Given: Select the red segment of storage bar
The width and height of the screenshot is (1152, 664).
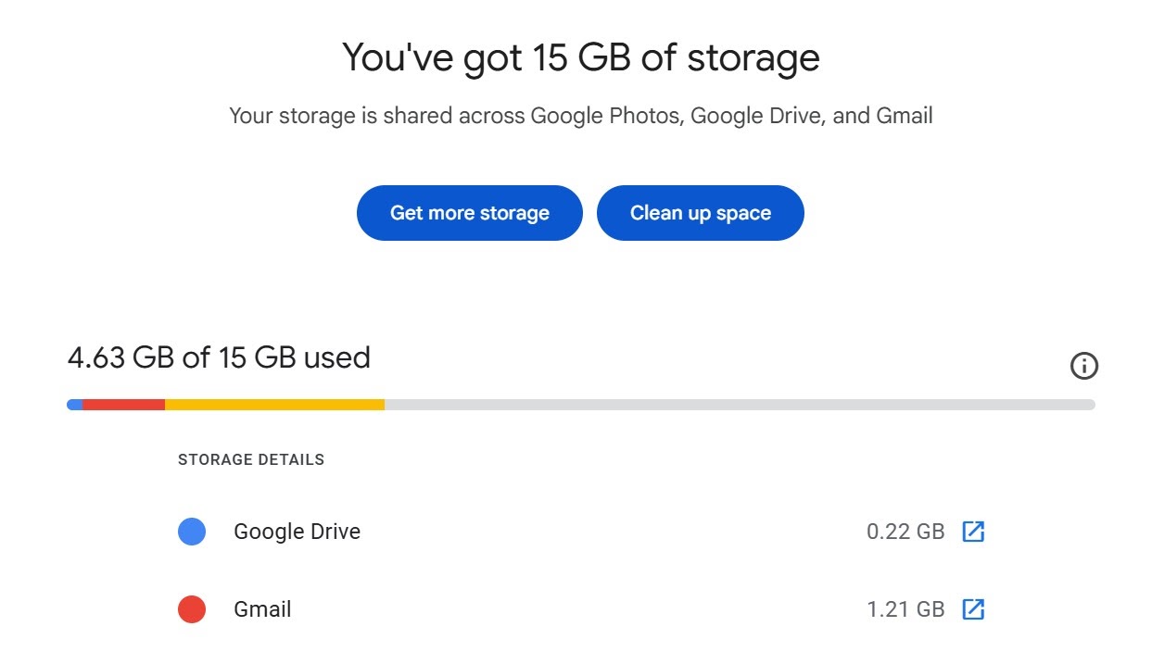Looking at the screenshot, I should (123, 405).
